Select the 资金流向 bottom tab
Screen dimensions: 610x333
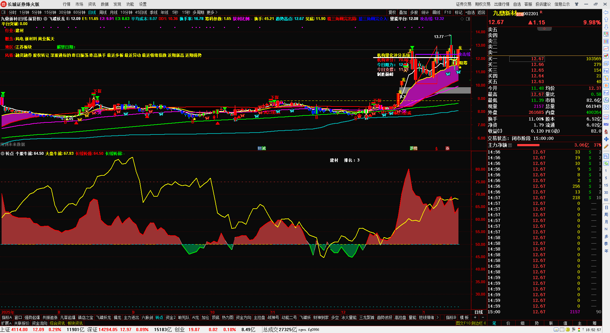point(40,323)
